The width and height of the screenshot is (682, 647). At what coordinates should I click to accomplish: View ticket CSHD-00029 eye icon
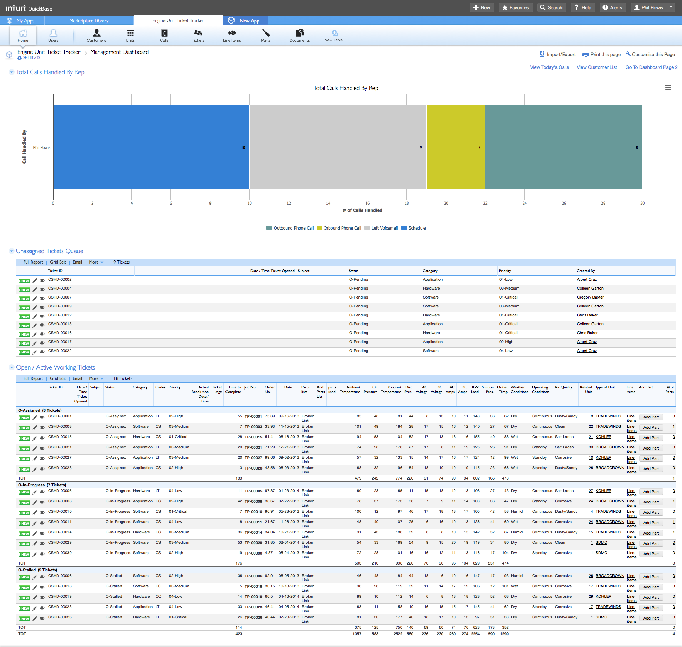coord(42,544)
